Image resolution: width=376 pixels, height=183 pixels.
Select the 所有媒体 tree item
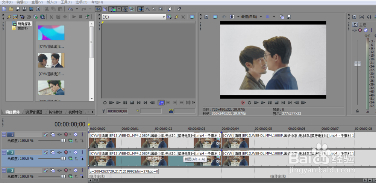pyautogui.click(x=24, y=24)
